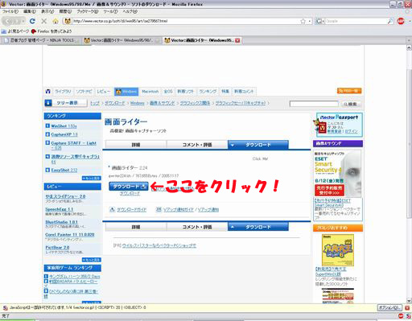Open the ライブラリ site nav tab
Image resolution: width=412 pixels, height=321 pixels.
[63, 92]
